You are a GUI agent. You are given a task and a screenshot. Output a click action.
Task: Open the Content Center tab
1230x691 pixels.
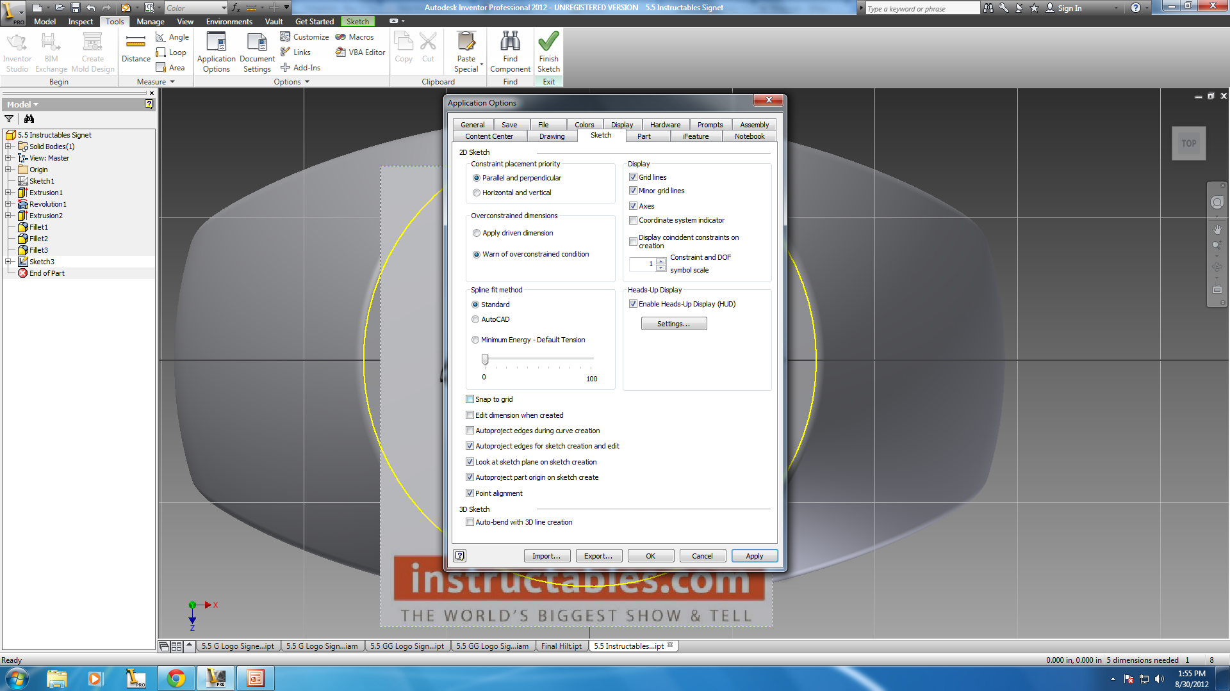pyautogui.click(x=489, y=136)
